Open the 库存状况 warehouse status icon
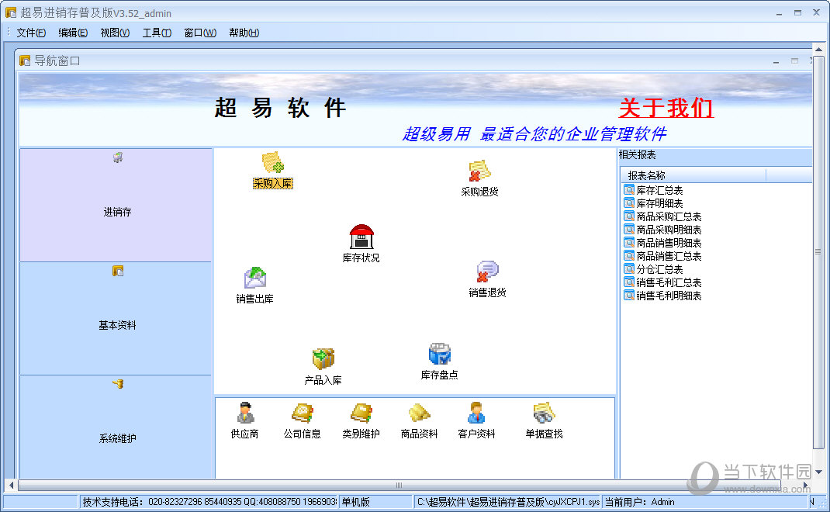The width and height of the screenshot is (830, 512). click(361, 237)
